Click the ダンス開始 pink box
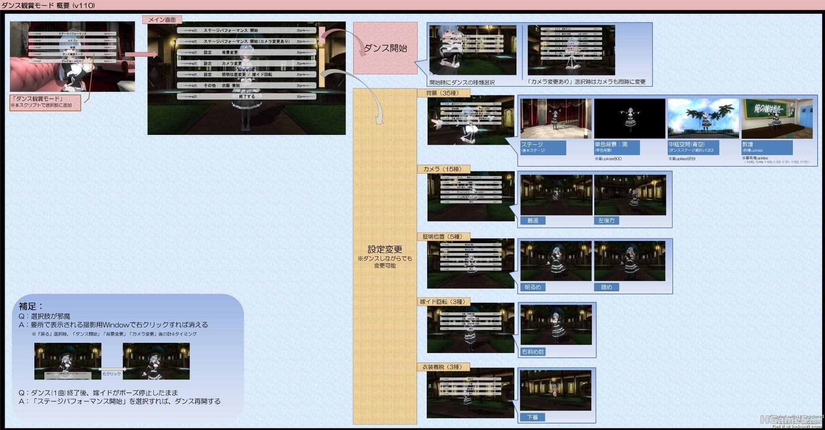This screenshot has width=825, height=430. pos(385,48)
